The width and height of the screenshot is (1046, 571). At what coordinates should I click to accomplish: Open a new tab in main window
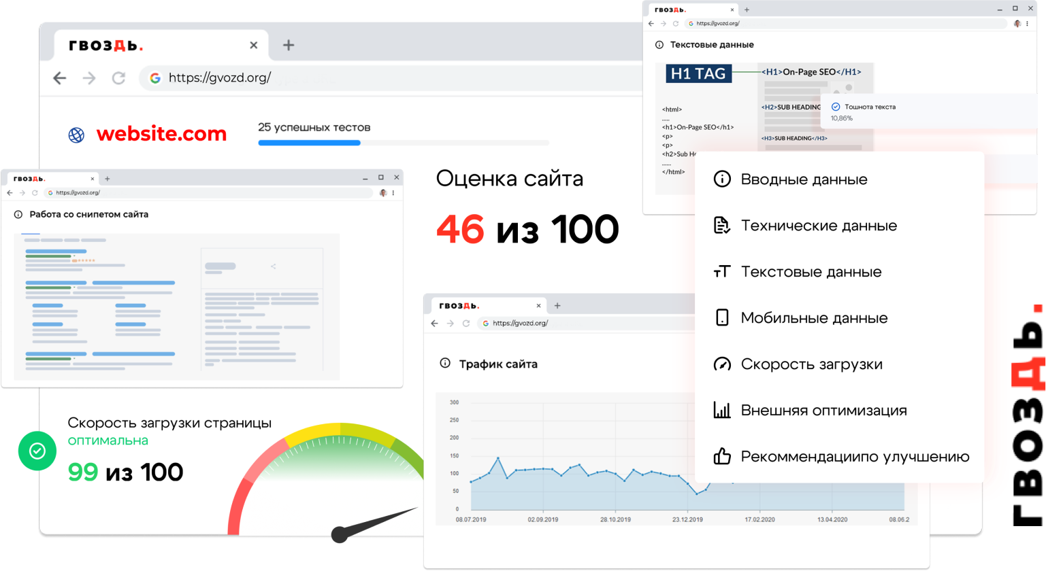[x=289, y=45]
